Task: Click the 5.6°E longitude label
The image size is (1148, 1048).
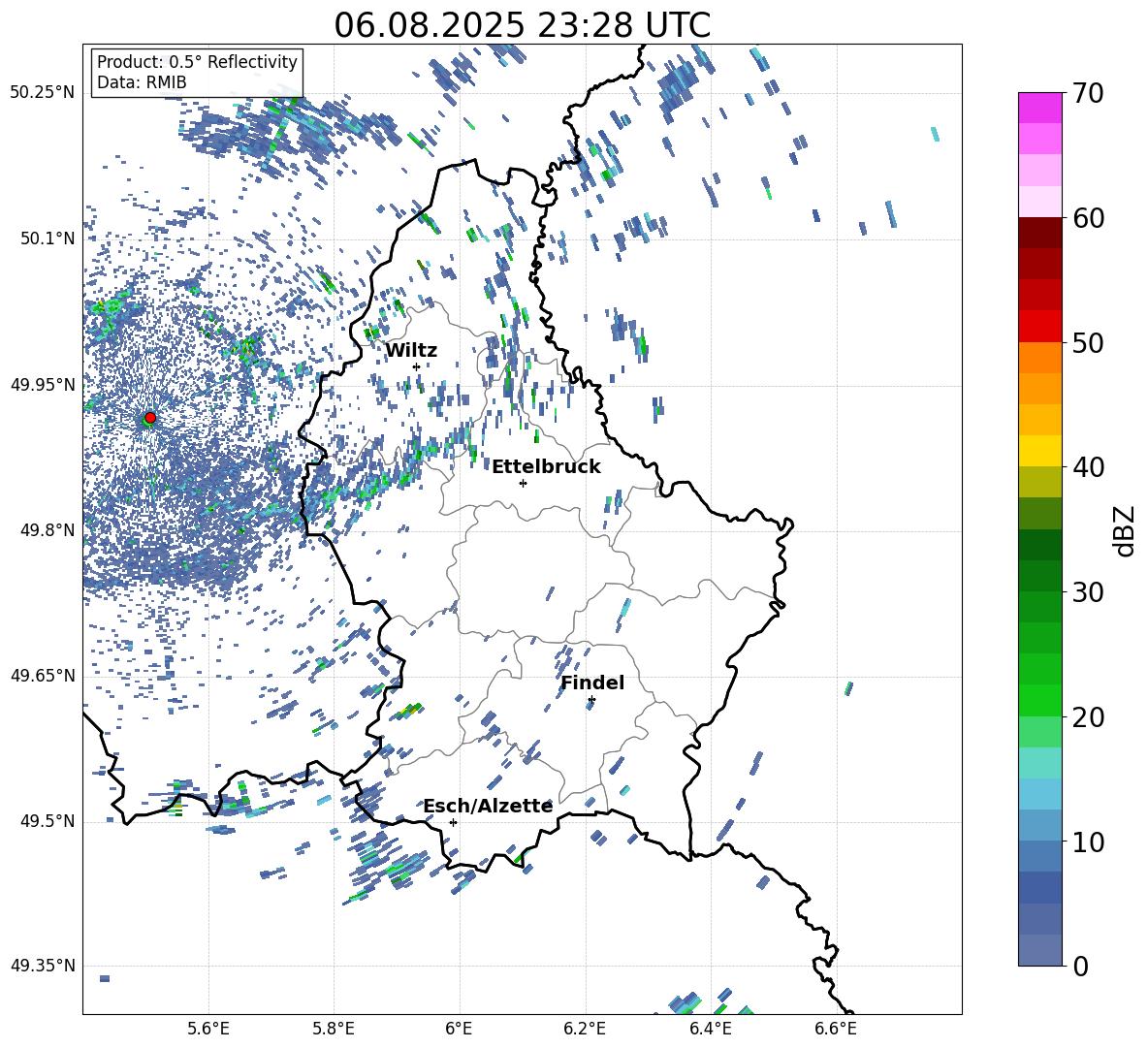Action: point(208,1029)
